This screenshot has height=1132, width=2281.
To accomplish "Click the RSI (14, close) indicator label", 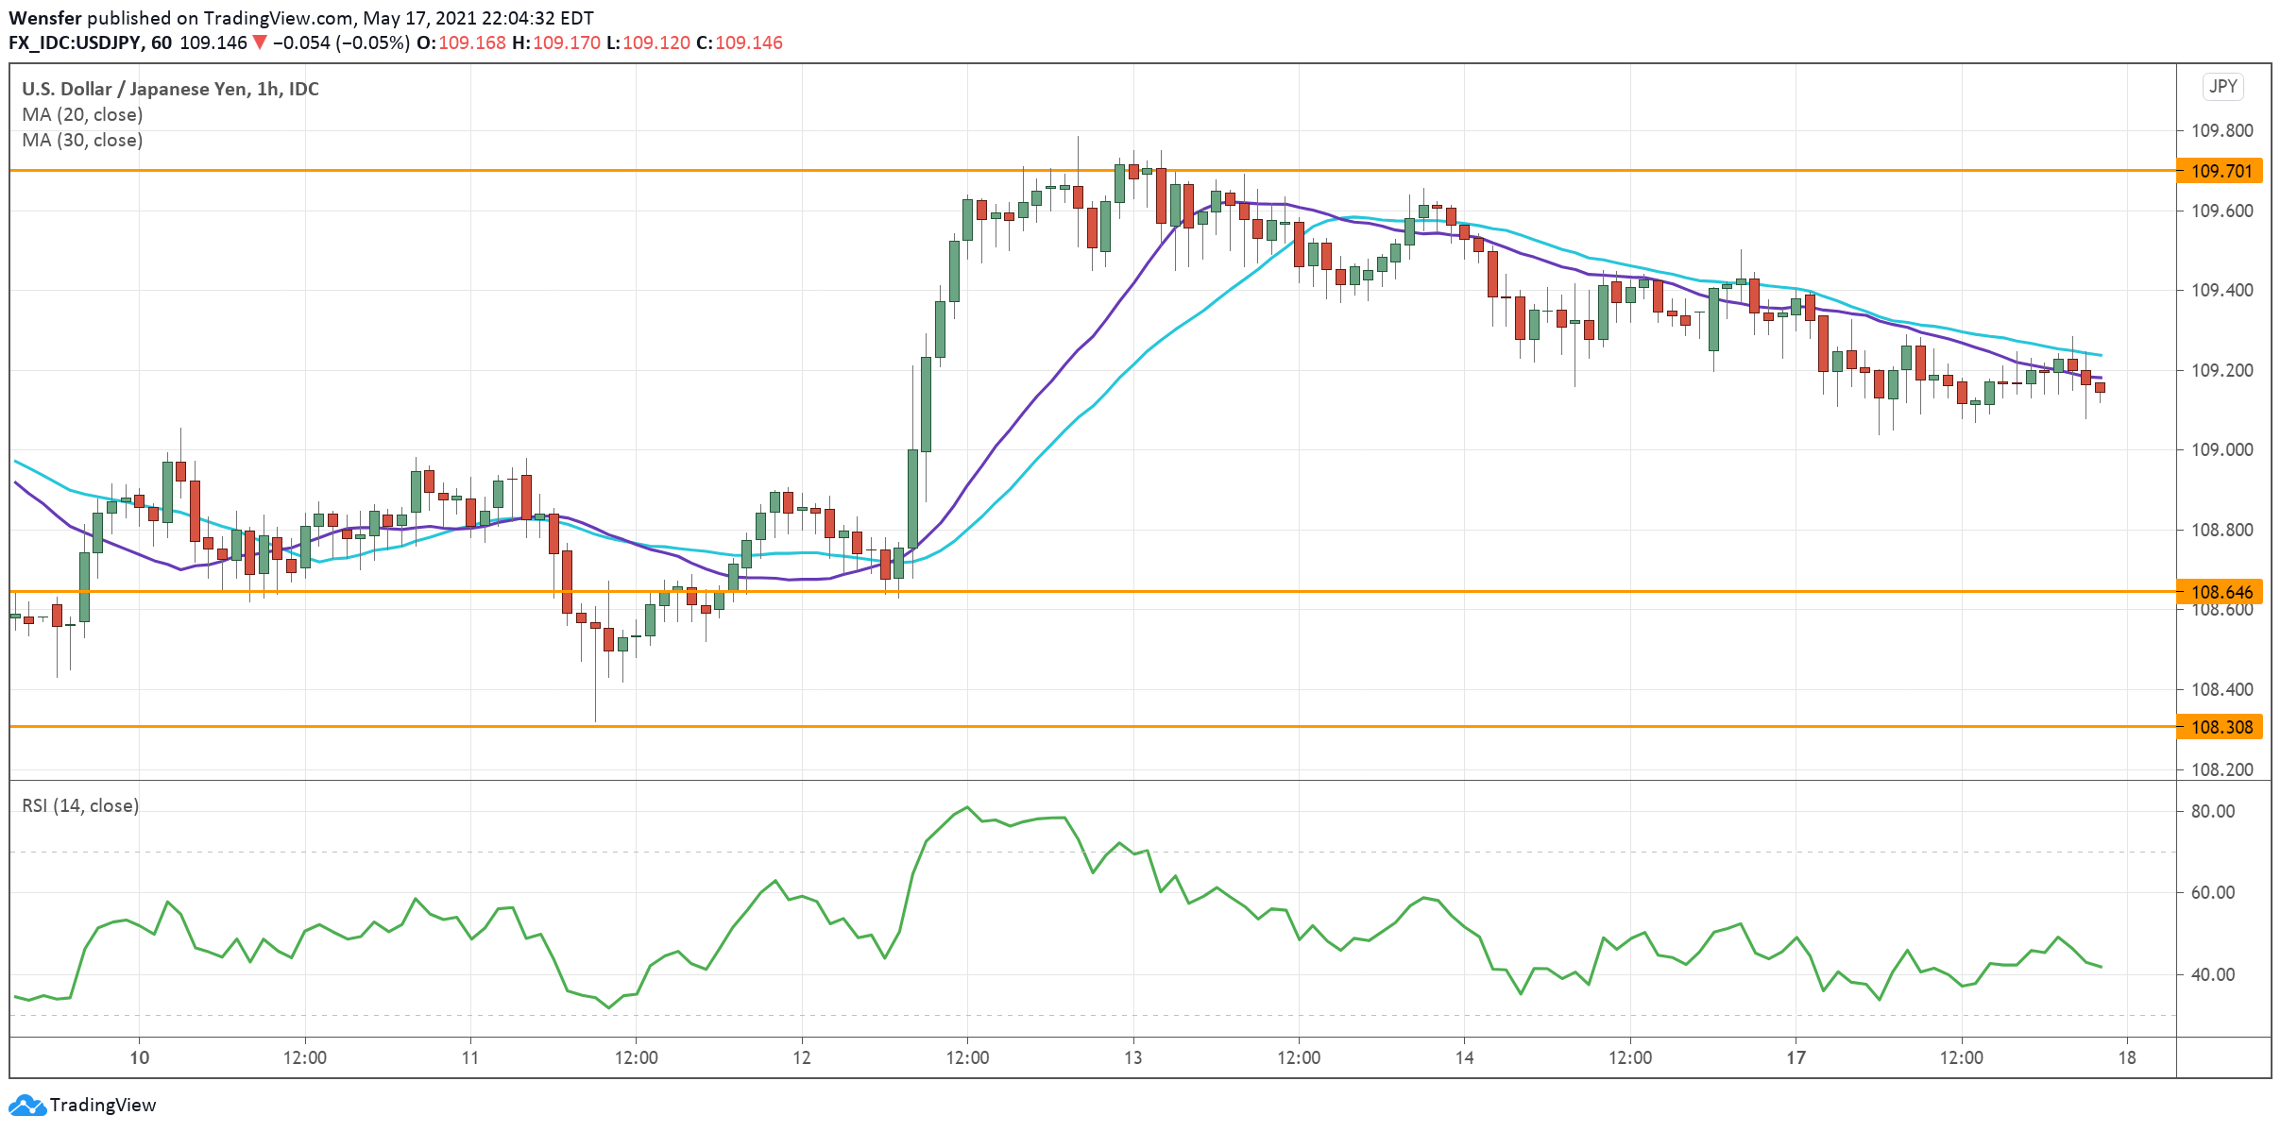I will [x=80, y=805].
